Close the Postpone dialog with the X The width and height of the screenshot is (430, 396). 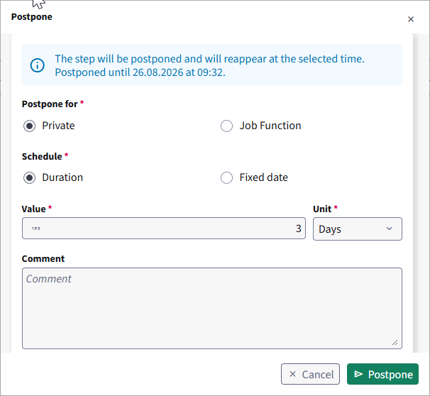click(x=411, y=19)
